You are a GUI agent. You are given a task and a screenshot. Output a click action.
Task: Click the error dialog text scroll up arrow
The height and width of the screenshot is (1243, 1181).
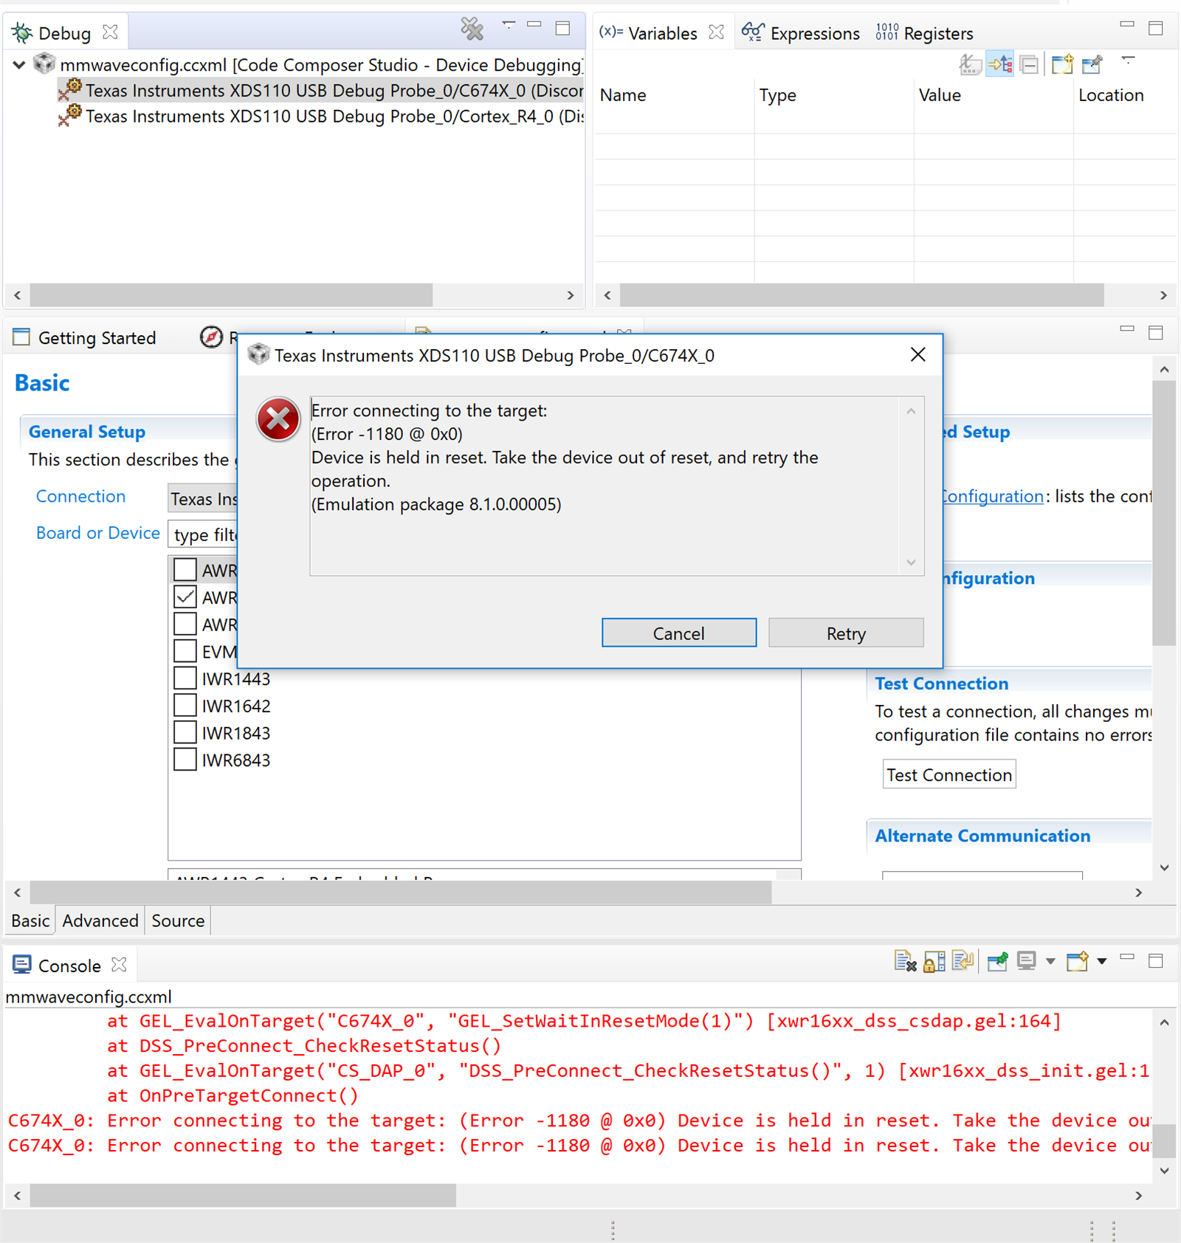click(x=911, y=411)
